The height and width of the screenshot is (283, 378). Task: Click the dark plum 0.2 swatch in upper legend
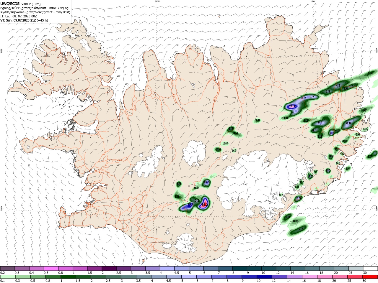(8, 269)
